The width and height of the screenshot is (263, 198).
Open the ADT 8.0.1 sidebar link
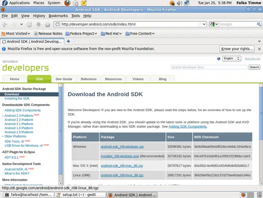pos(11,157)
